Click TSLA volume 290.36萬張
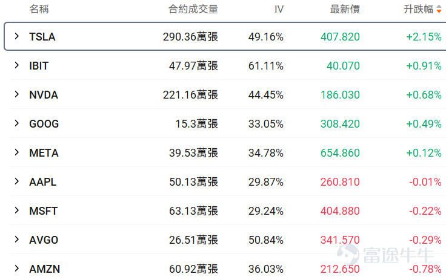446x277 pixels. pos(190,37)
